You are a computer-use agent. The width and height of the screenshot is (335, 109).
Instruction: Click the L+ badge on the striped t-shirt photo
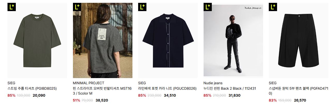click(x=77, y=7)
